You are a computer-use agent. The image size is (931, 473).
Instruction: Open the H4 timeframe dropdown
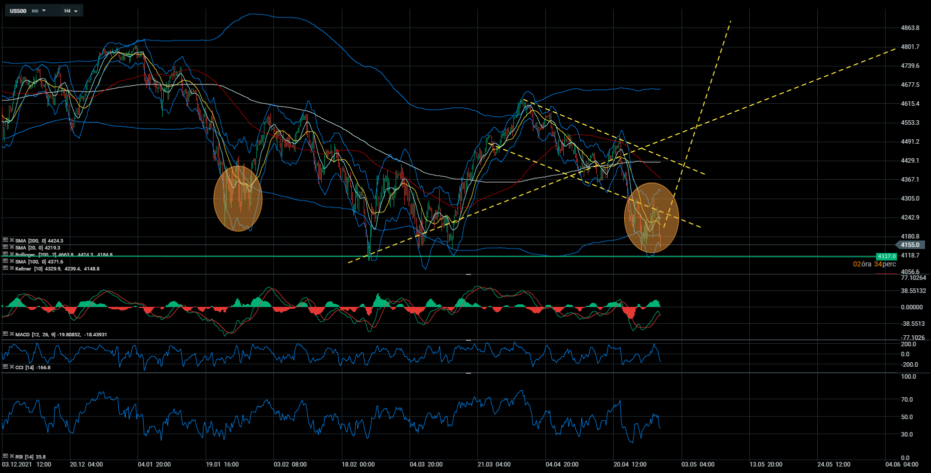75,11
